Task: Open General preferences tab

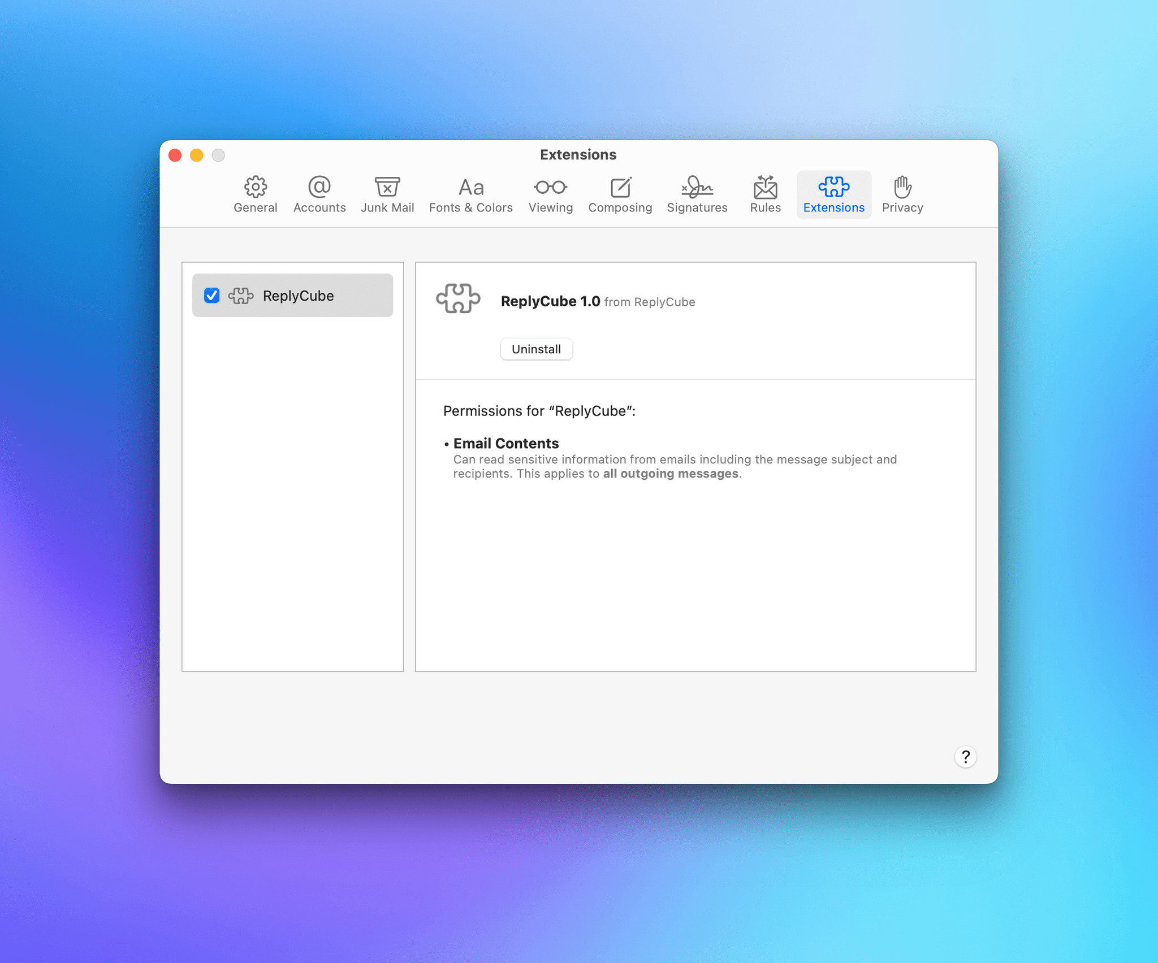Action: (x=254, y=194)
